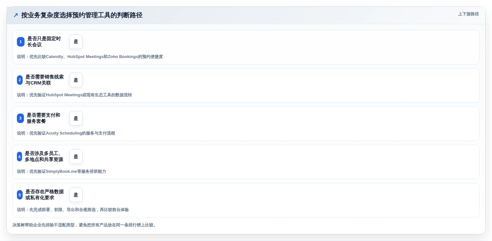Click the note about HubSpot Meetings数据流转
This screenshot has width=492, height=241.
pyautogui.click(x=74, y=95)
